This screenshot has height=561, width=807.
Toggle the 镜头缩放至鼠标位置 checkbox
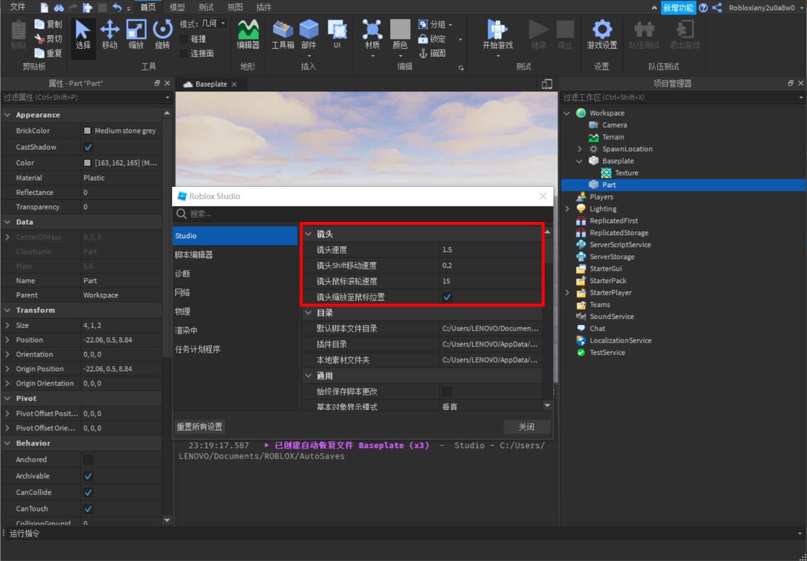pyautogui.click(x=447, y=297)
